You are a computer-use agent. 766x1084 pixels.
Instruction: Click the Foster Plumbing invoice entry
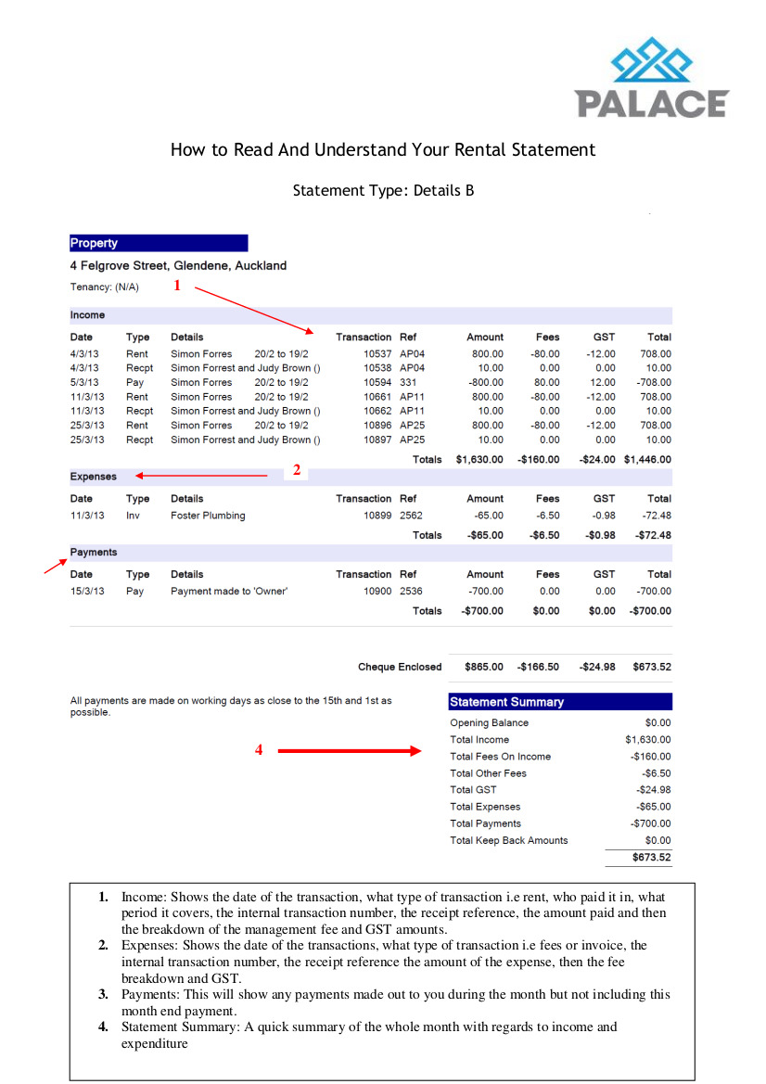(208, 516)
